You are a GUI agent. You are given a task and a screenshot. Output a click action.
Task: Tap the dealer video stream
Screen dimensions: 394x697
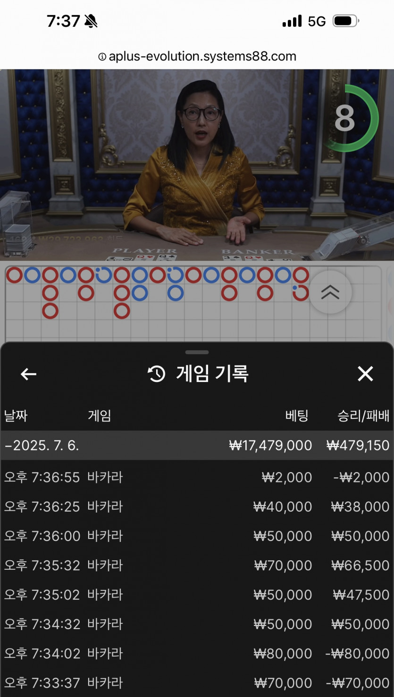(197, 165)
